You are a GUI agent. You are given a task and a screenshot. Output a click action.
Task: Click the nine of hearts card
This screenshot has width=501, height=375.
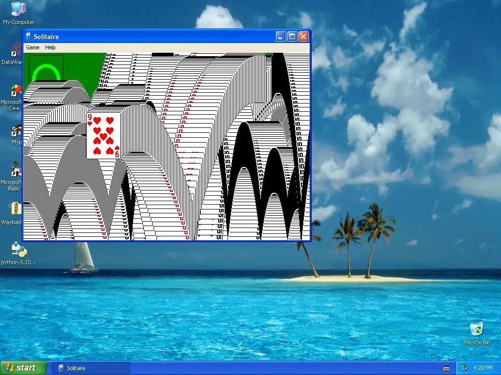point(104,136)
